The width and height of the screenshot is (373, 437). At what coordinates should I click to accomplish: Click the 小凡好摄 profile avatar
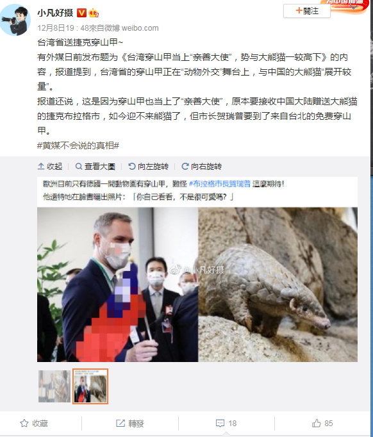[x=15, y=20]
